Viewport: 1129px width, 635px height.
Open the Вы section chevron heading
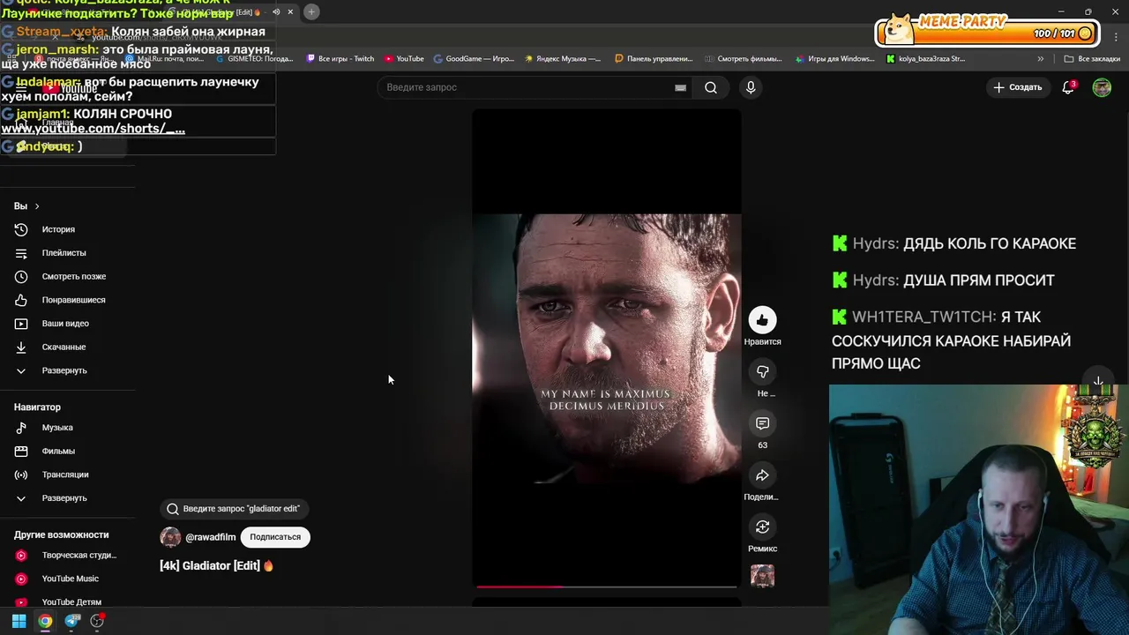click(x=26, y=205)
